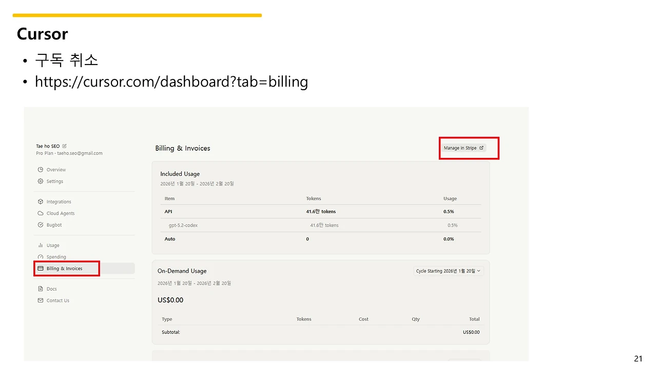The height and width of the screenshot is (369, 657).
Task: Click the Contact Us envelope icon
Action: pos(41,300)
